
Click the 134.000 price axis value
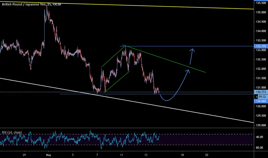261,31
